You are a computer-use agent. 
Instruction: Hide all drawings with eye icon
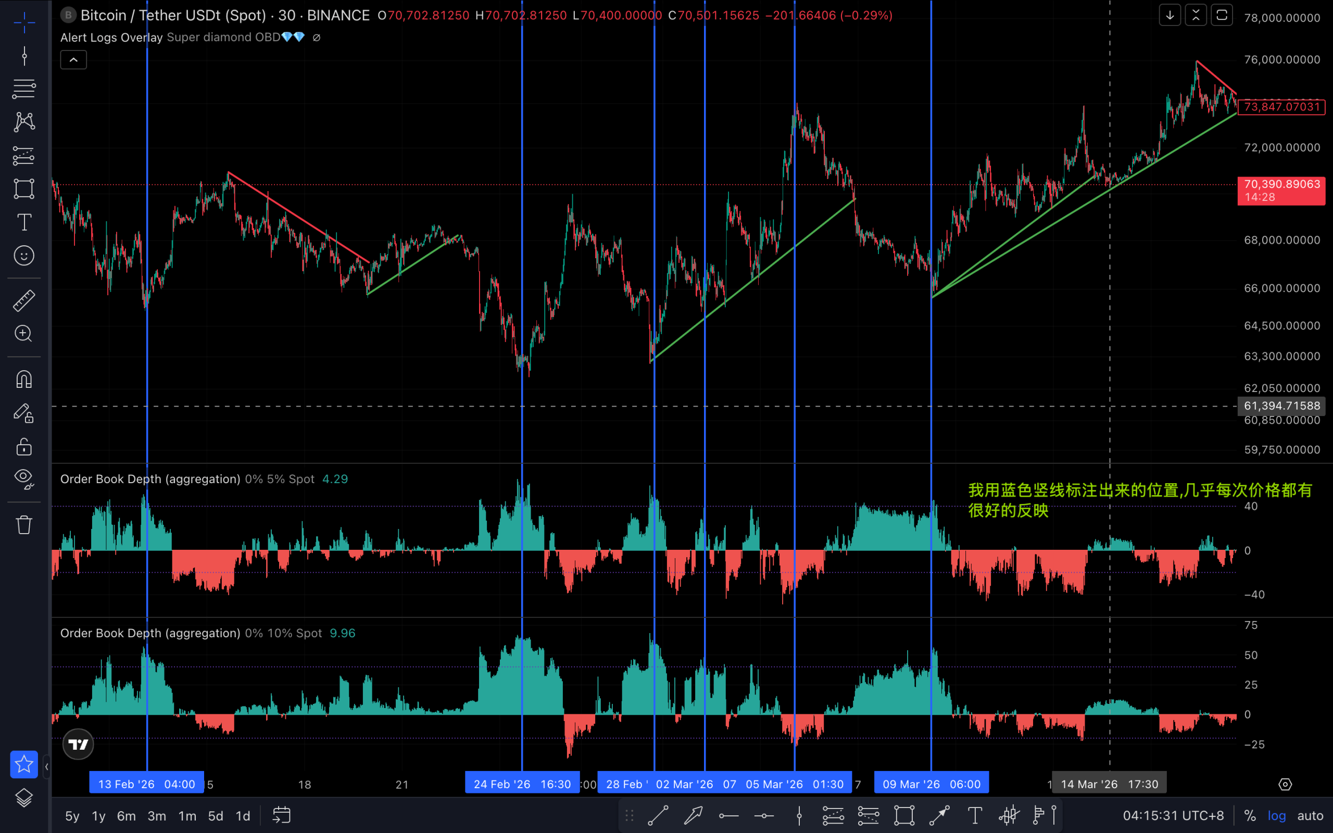[23, 477]
